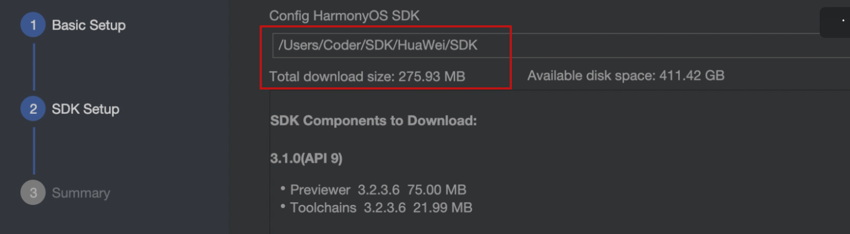Select the Summary step label
The width and height of the screenshot is (850, 234).
[x=81, y=193]
